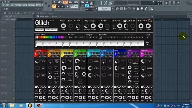Open the mixer icon
This screenshot has height=108, width=192.
[x=133, y=9]
